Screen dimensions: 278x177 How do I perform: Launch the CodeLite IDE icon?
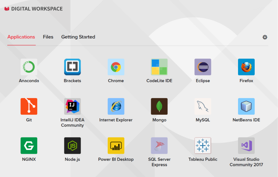point(159,67)
